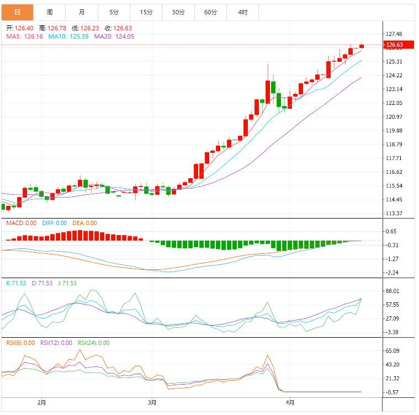Choose the 60分 timeframe tab
419x415 pixels.
click(x=210, y=12)
